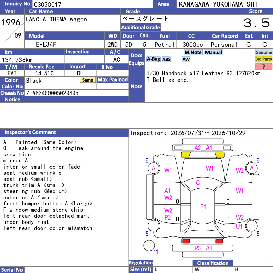Viewport: 273px width, 273px height.
Task: Click comment 'F window medium stone chip'
Action: click(x=43, y=210)
